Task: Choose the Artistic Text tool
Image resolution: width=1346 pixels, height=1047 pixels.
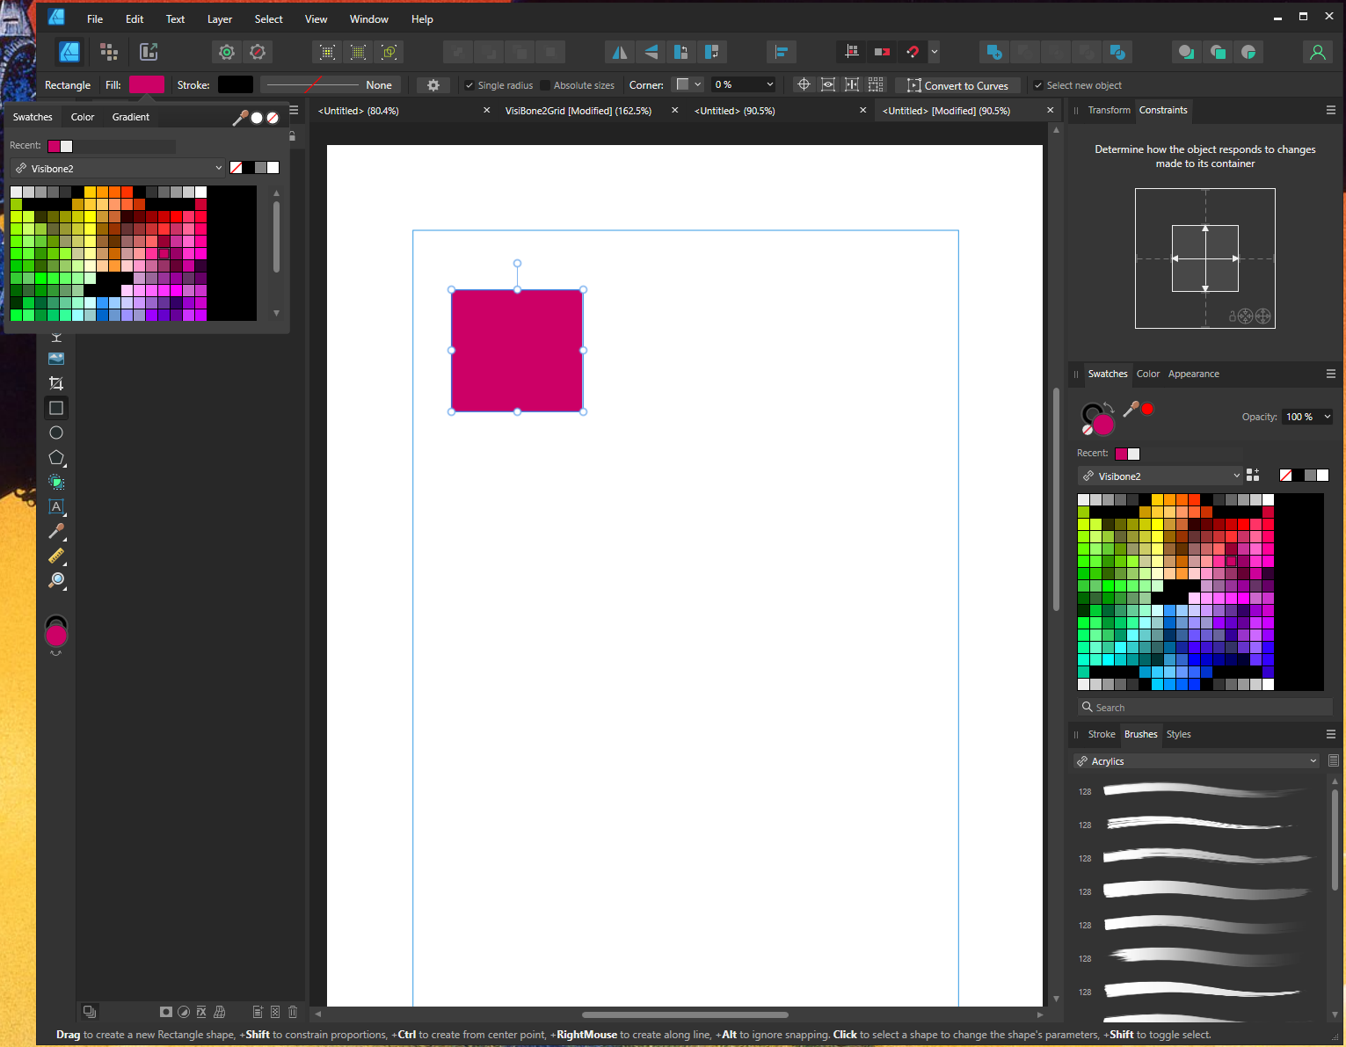Action: pyautogui.click(x=56, y=506)
